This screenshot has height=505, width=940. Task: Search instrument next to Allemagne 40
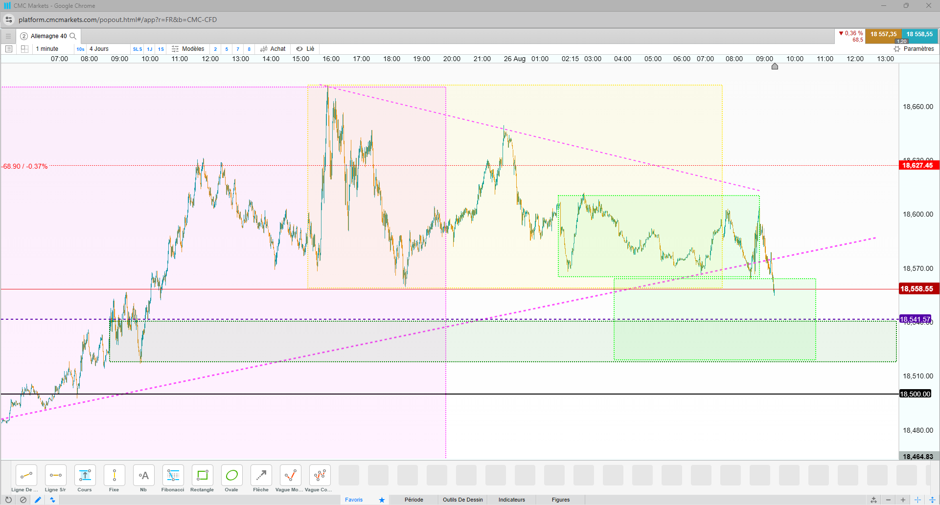point(73,36)
